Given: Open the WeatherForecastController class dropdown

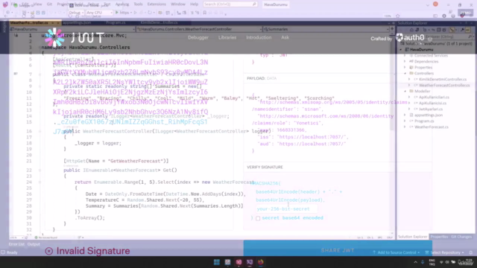Looking at the screenshot, I should pyautogui.click(x=199, y=29).
